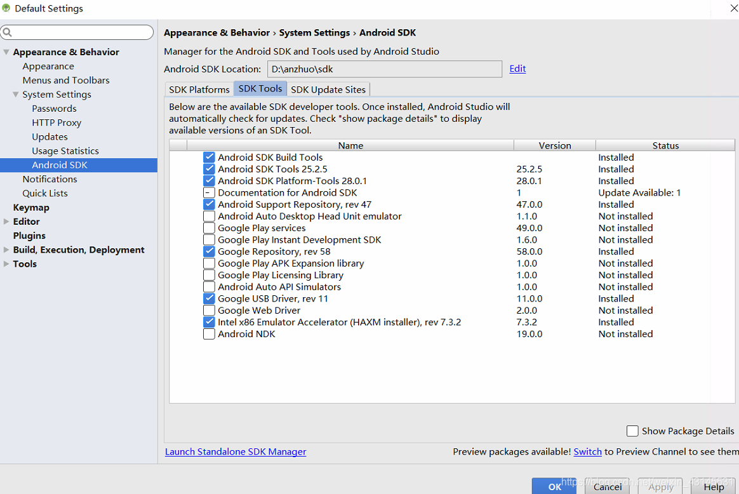Uncheck Android SDK Build Tools
Screen dimensions: 739x494
pyautogui.click(x=209, y=157)
